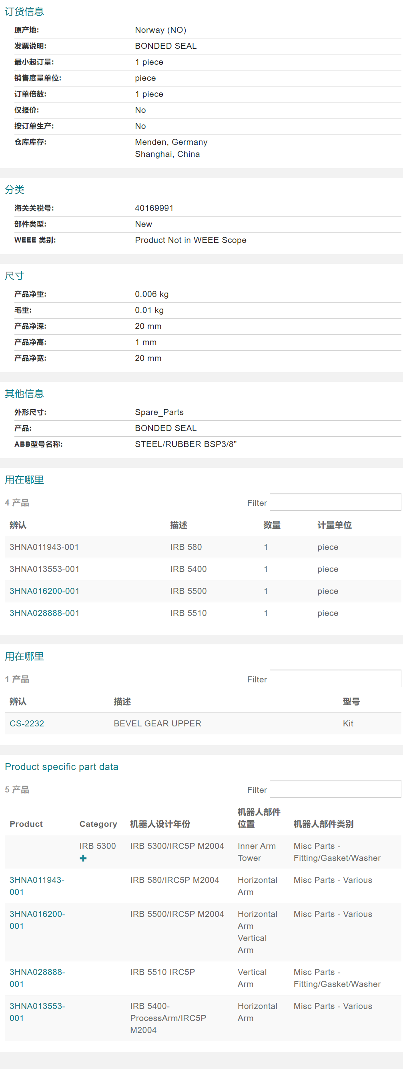Screen dimensions: 403x1069
Task: Click the Product Not in WEEE Scope value
Action: pyautogui.click(x=190, y=240)
